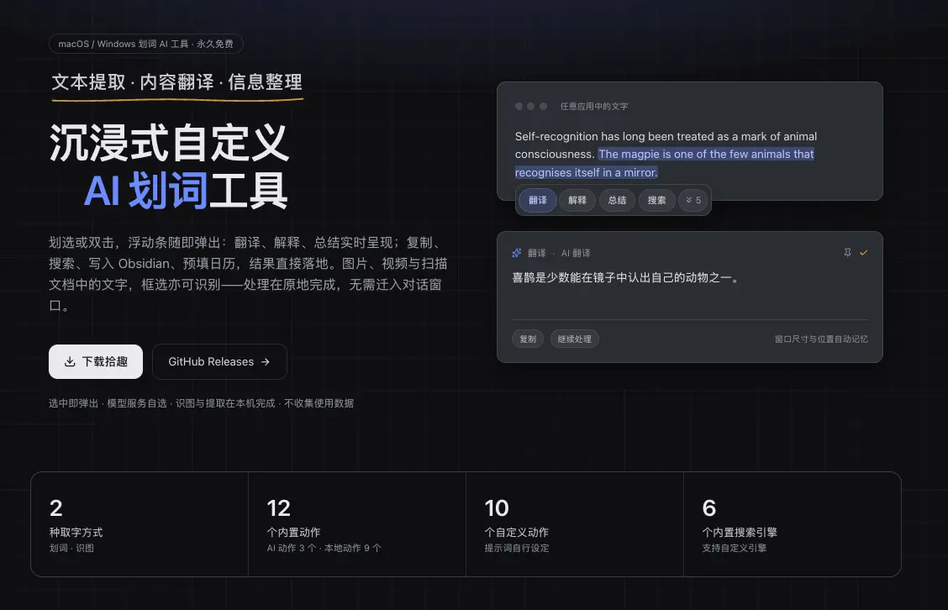
Task: Click the arrow icon beside GitHub Releases
Action: coord(266,361)
